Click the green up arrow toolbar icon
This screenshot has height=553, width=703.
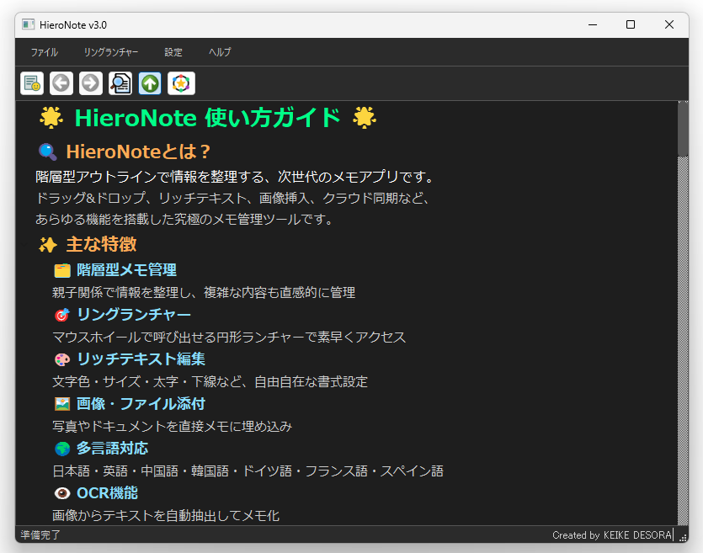click(150, 83)
